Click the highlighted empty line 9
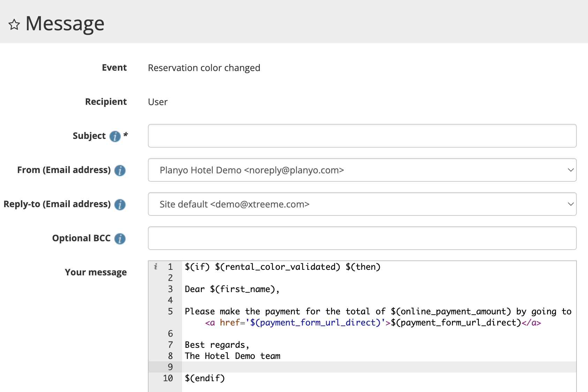This screenshot has width=588, height=392. point(378,367)
